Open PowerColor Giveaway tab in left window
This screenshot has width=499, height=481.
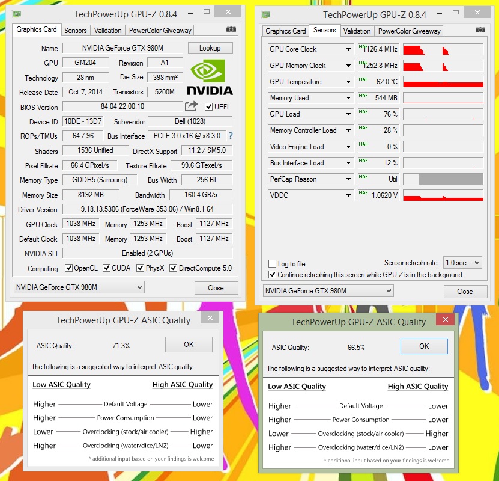[x=160, y=31]
